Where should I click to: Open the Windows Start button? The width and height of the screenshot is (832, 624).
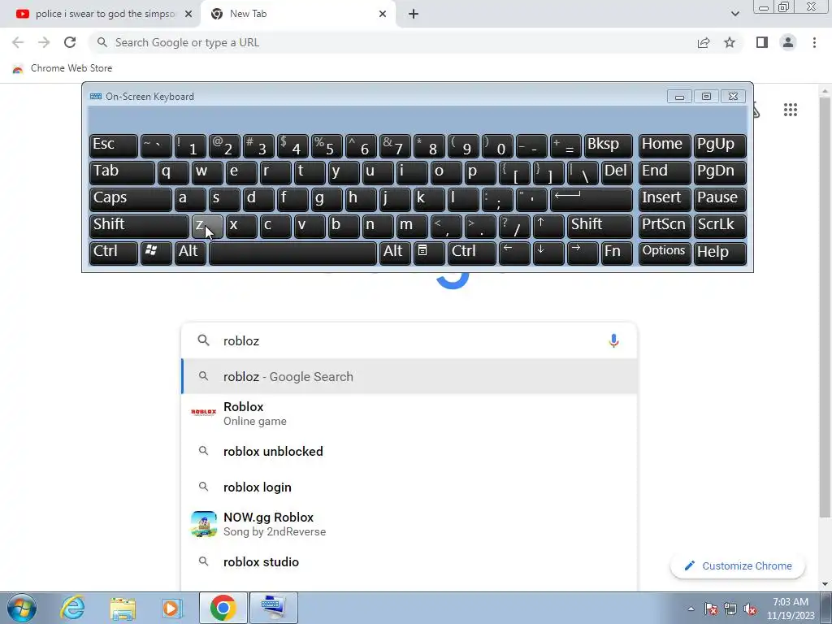click(22, 608)
